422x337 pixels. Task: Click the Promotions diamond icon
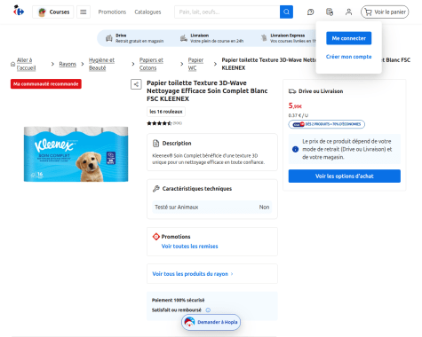coord(155,237)
